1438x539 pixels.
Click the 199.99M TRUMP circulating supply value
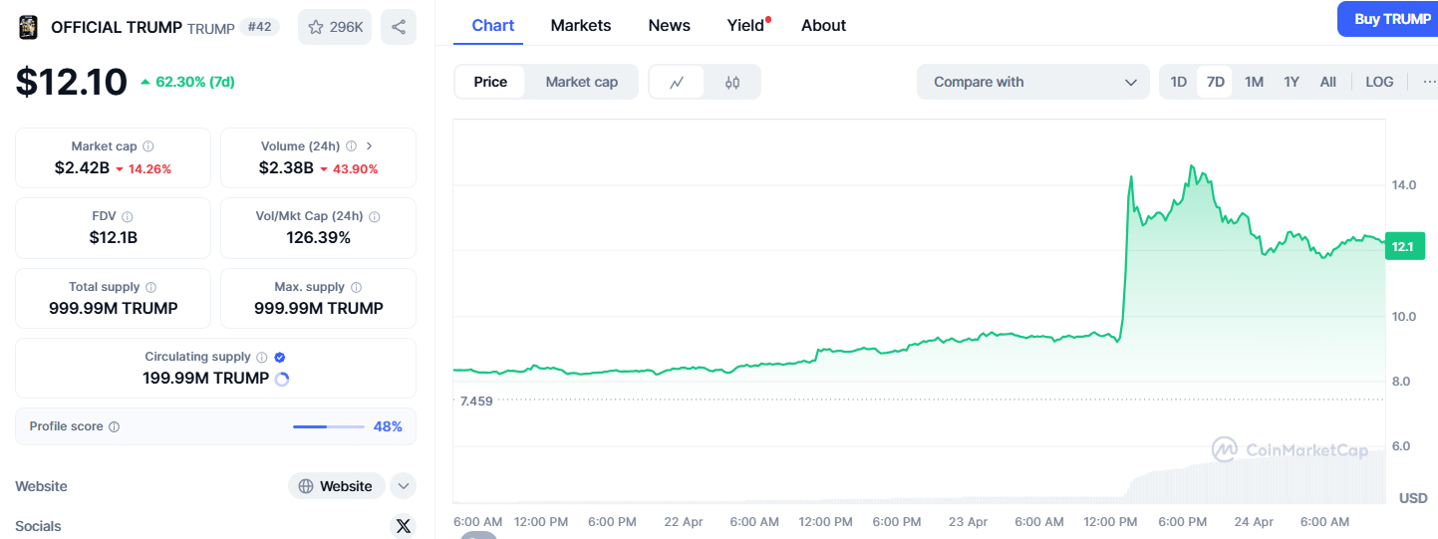pos(206,379)
